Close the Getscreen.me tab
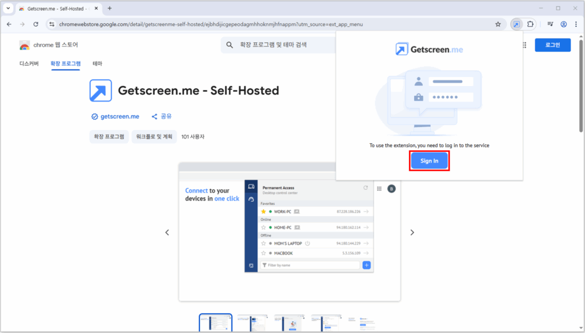Screen dimensions: 585x333 [x=96, y=8]
